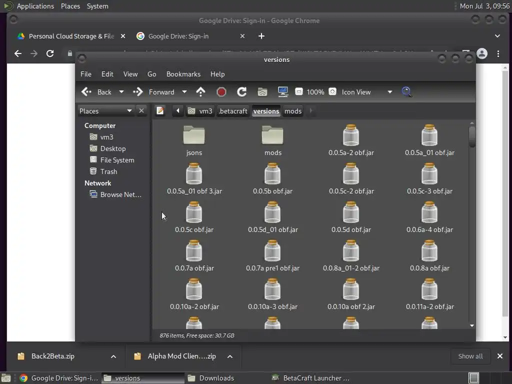512x384 pixels.
Task: Zoom in with the plus icon
Action: [332, 92]
